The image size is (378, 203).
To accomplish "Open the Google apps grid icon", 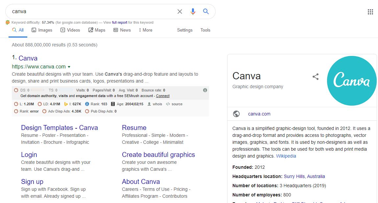I will click(x=370, y=12).
